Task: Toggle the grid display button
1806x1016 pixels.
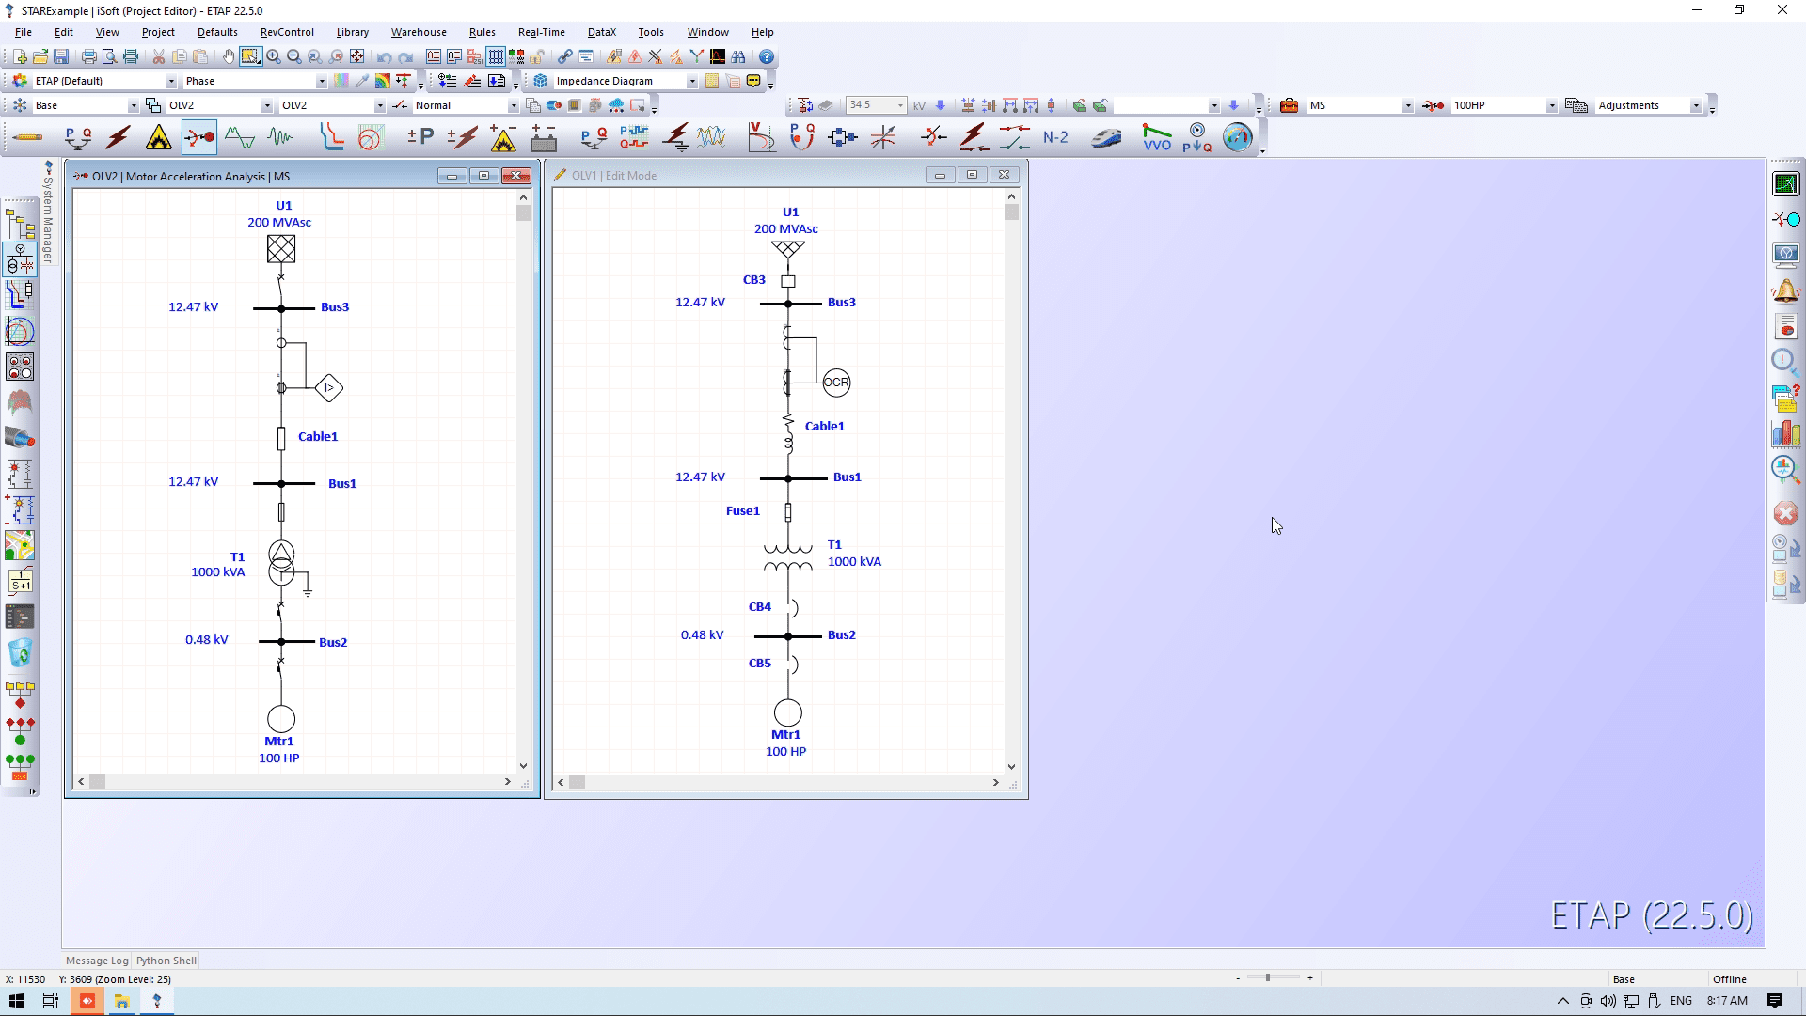Action: coord(496,57)
